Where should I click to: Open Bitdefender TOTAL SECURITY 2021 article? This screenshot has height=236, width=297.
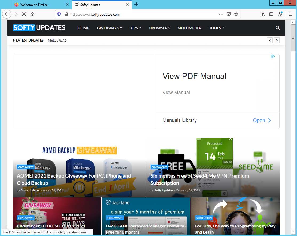(x=51, y=226)
